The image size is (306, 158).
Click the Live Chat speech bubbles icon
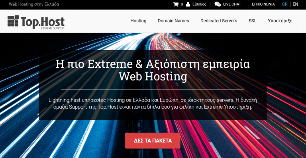point(218,4)
